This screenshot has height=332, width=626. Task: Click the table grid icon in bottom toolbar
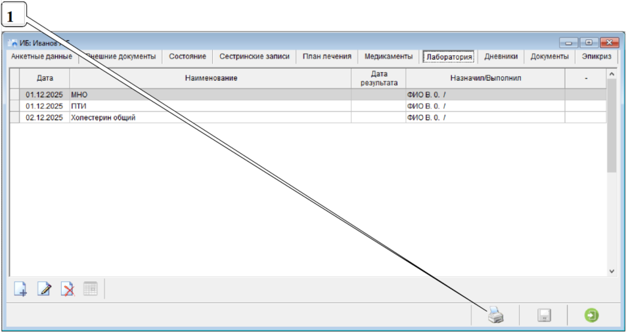tap(90, 289)
